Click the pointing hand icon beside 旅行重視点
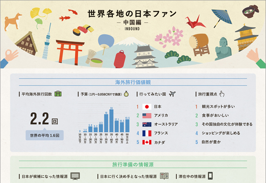 pos(222,94)
